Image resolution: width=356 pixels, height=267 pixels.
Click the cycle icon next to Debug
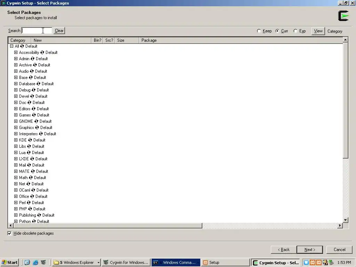pos(34,90)
